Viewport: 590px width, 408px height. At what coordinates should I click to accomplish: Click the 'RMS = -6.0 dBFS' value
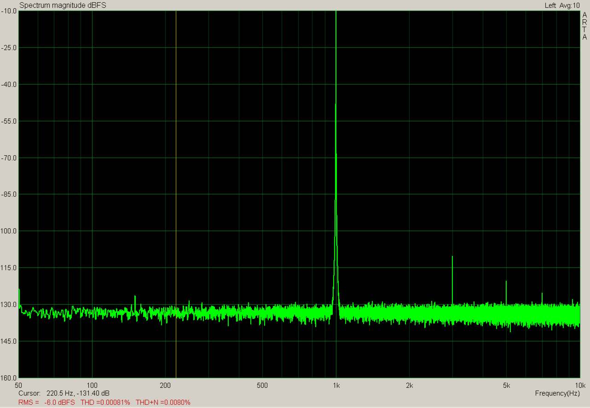tap(46, 402)
